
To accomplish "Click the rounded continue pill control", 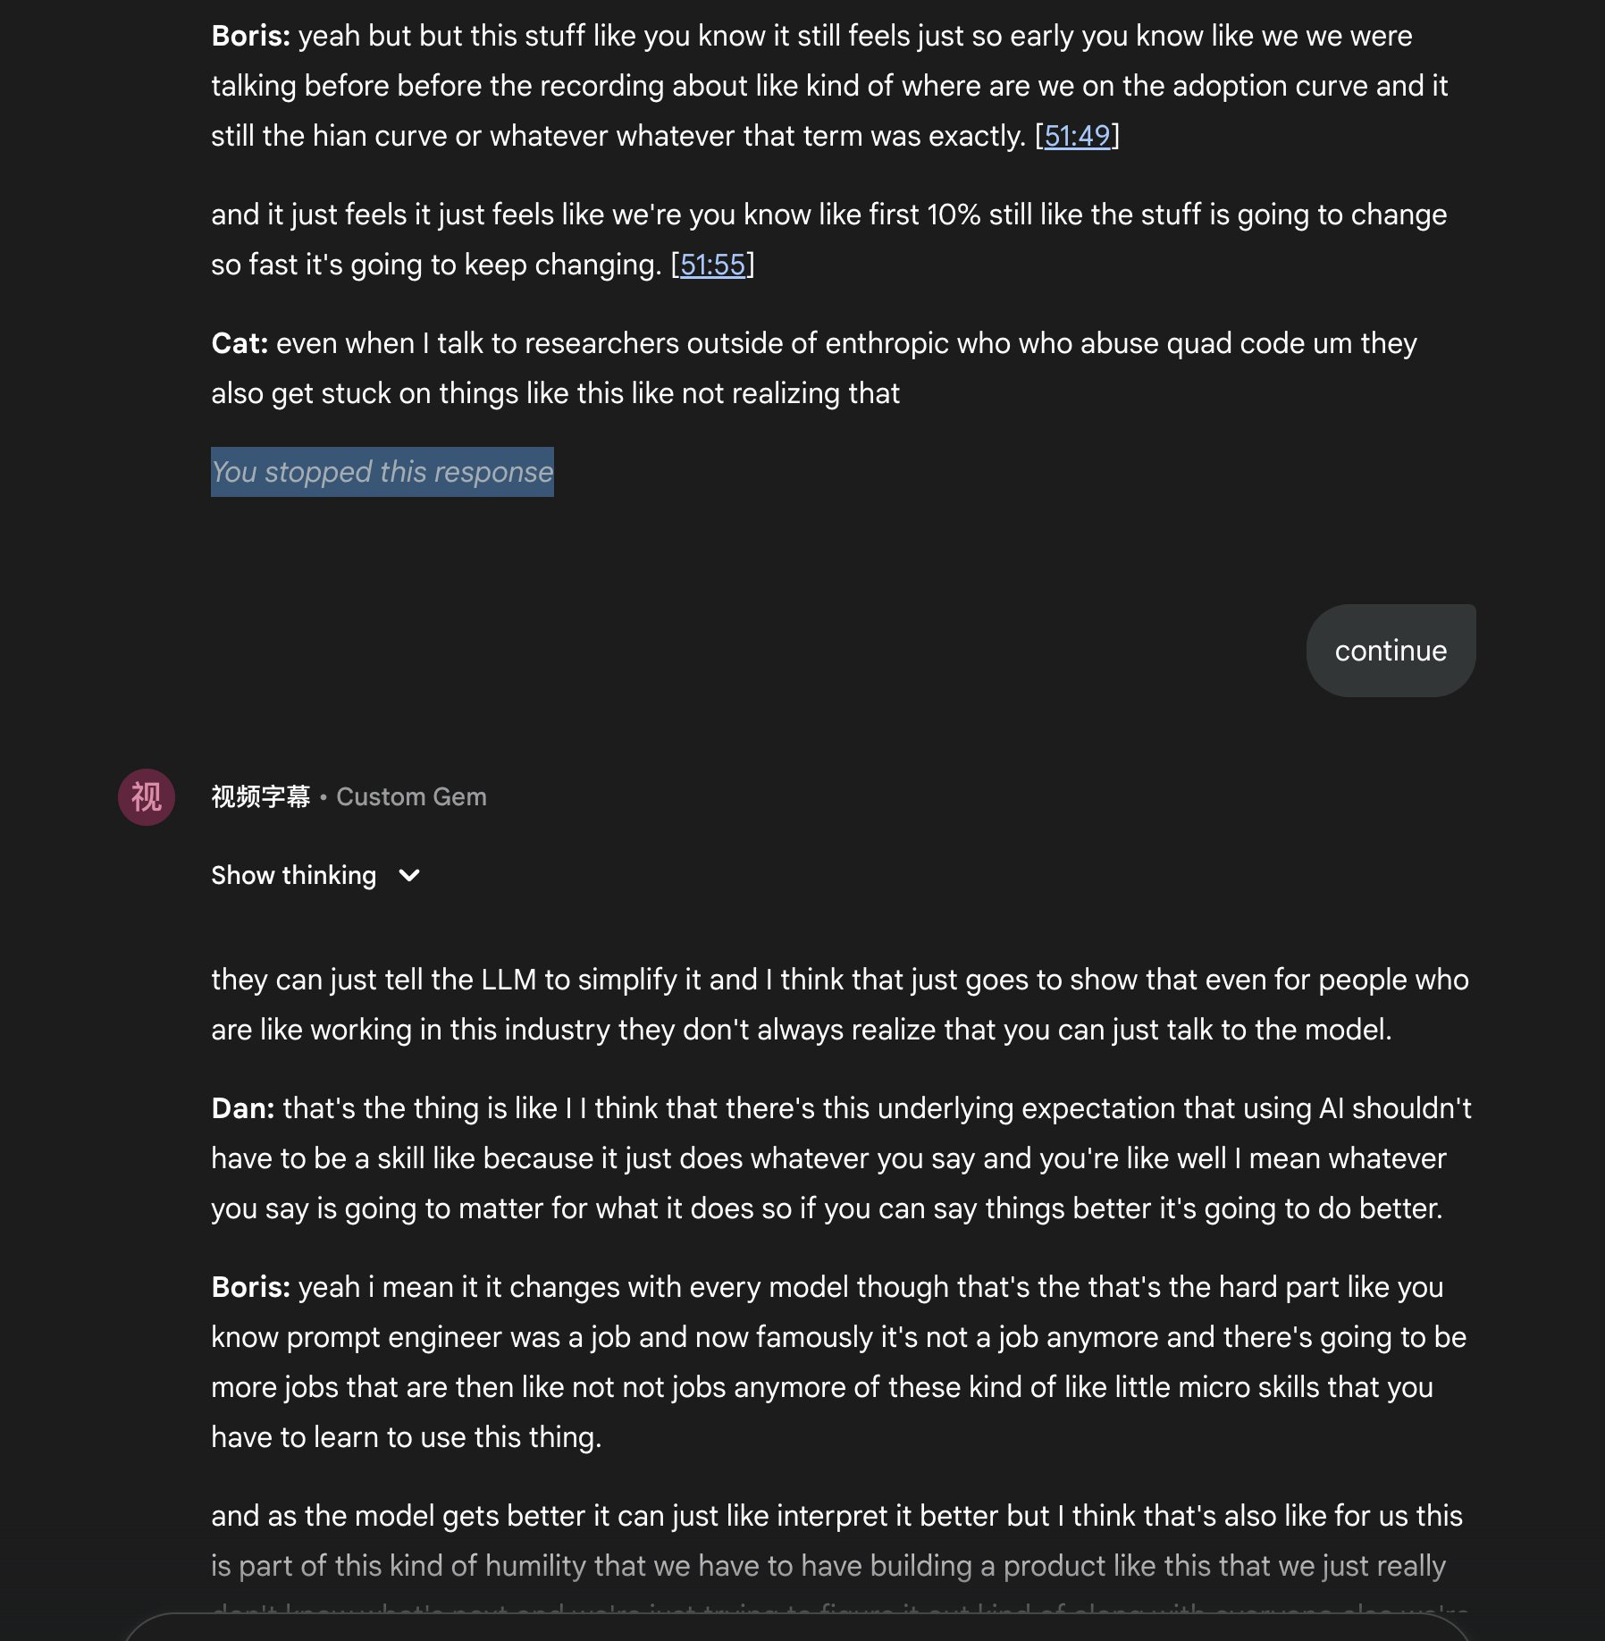I will point(1390,651).
